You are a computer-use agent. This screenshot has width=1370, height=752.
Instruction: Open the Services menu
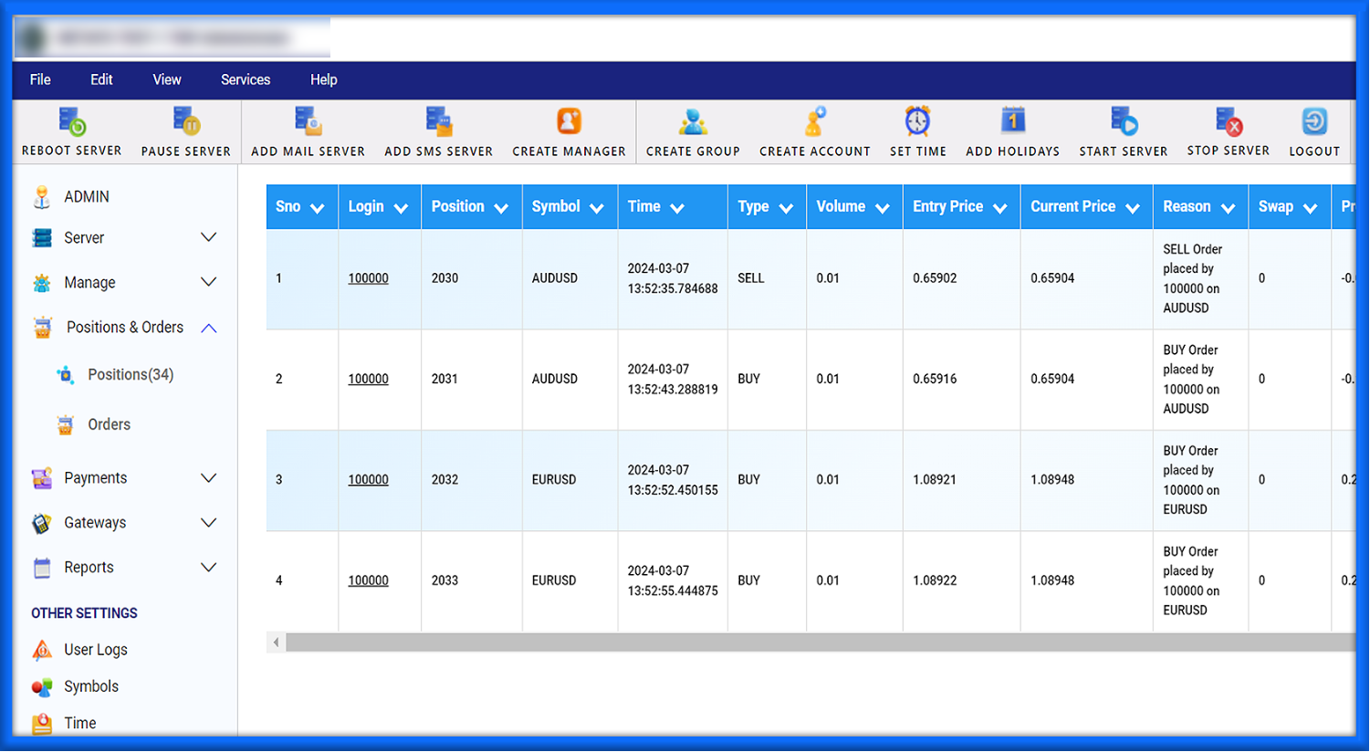click(245, 79)
